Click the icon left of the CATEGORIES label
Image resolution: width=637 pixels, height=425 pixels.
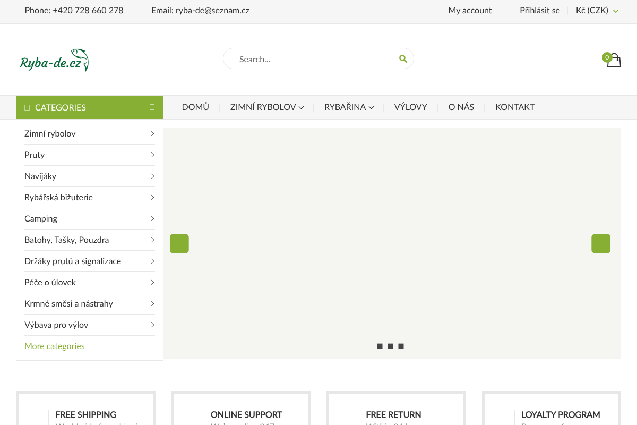[x=27, y=107]
